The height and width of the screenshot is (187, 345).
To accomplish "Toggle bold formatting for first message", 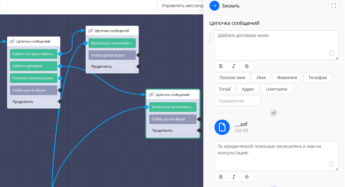I will coord(221,66).
